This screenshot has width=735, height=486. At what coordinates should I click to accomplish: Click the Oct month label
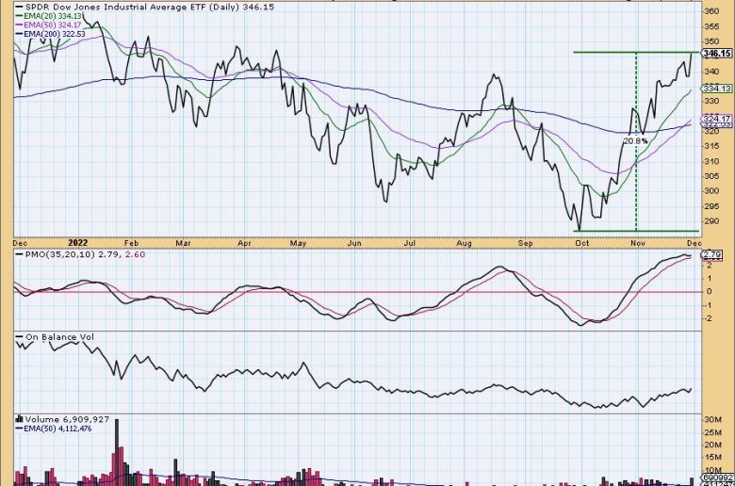[x=582, y=243]
